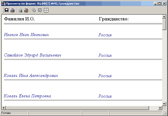
Task: Click 'Россия' next to Иванов Иван Иванович
Action: [x=105, y=35]
